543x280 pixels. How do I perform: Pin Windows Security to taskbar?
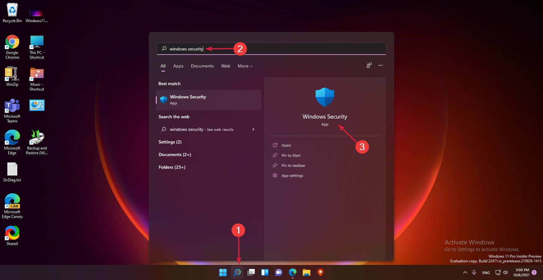293,166
